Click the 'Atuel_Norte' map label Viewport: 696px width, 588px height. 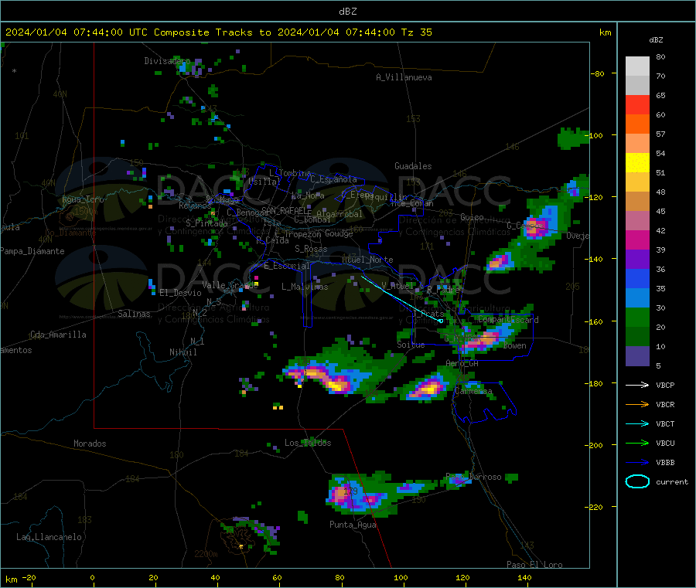coord(367,260)
